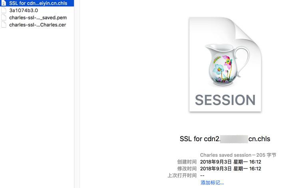Select the SSL for cdn...eiyin.cn.chls file

pos(38,3)
